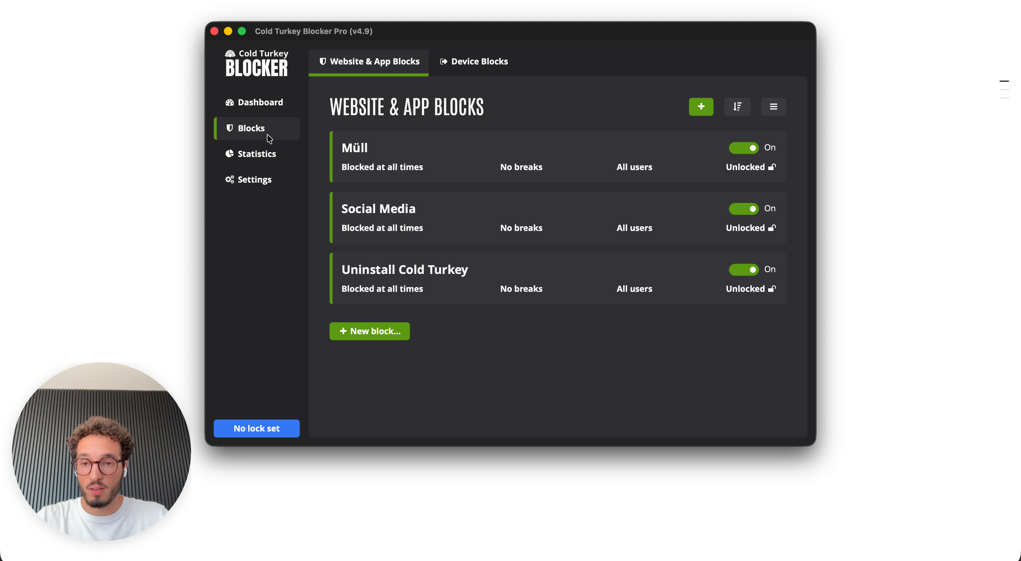Viewport: 1021px width, 561px height.
Task: Click 'Blocked at all times' in Social Media
Action: pyautogui.click(x=382, y=228)
